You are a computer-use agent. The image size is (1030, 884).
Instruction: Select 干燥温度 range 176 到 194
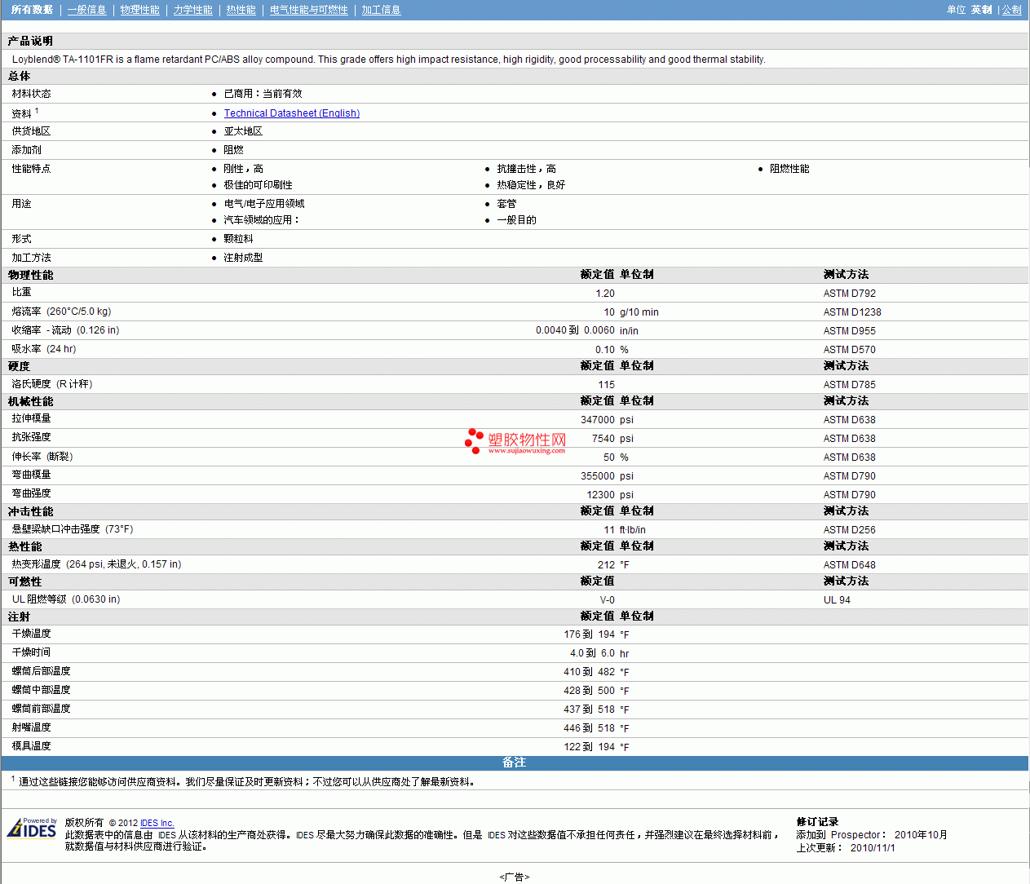coord(590,634)
